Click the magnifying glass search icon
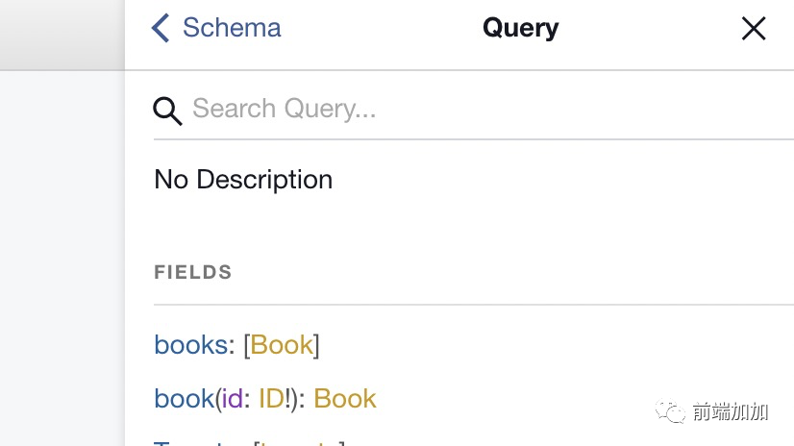This screenshot has width=794, height=446. [x=168, y=111]
